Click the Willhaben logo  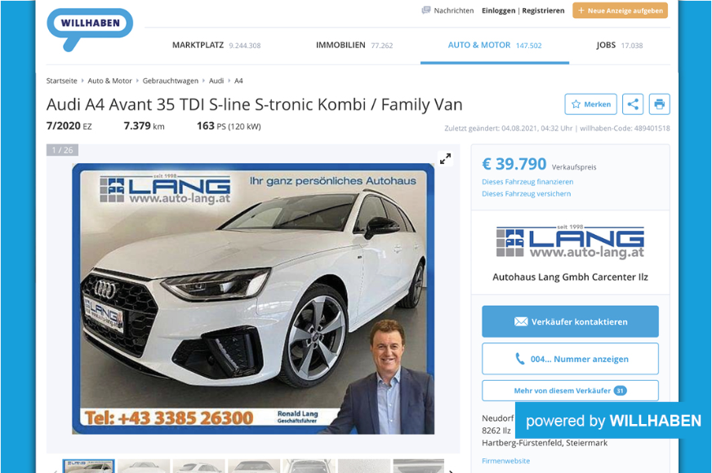click(x=90, y=29)
